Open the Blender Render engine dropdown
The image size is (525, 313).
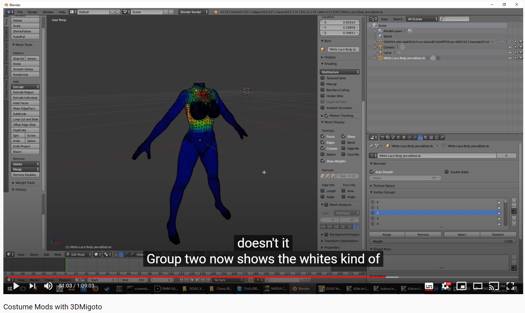coord(193,12)
